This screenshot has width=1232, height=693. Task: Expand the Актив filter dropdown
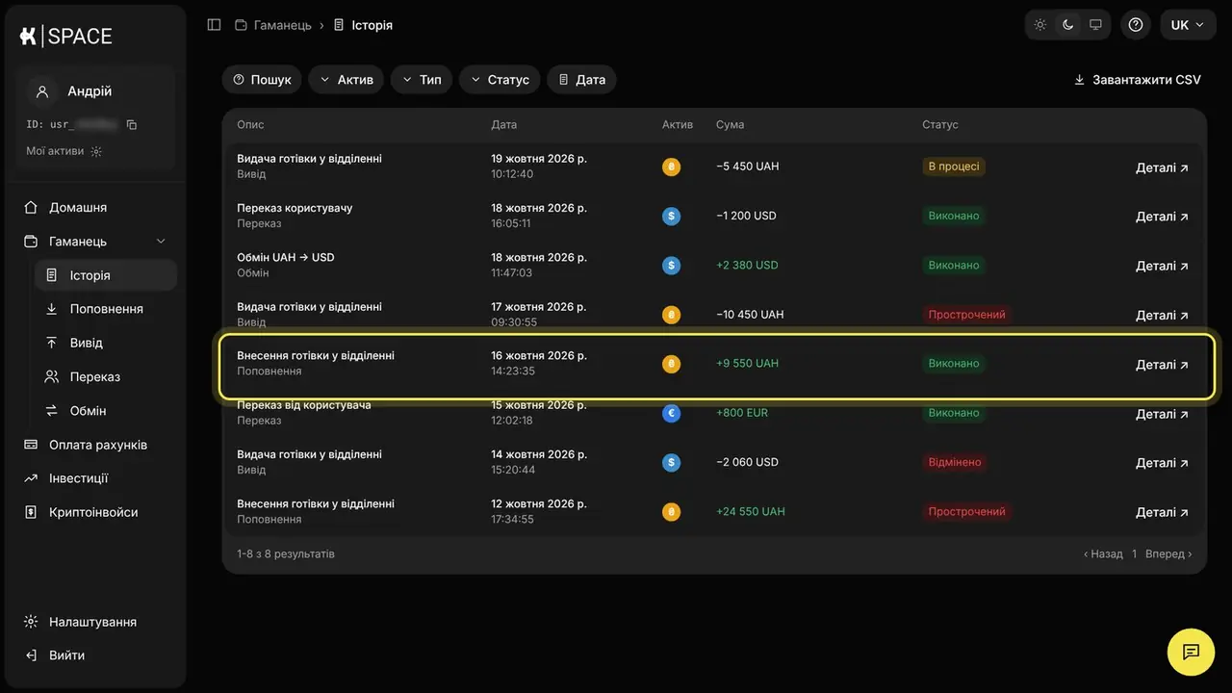[x=346, y=80]
